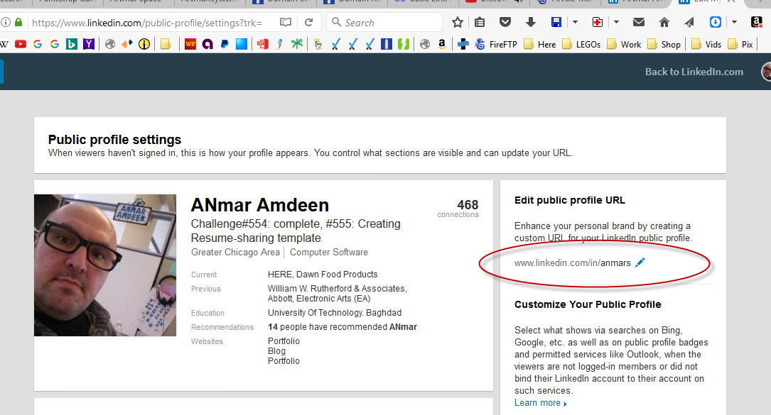Open the Downloads arrow icon
Screen dimensions: 771x415
pyautogui.click(x=530, y=22)
